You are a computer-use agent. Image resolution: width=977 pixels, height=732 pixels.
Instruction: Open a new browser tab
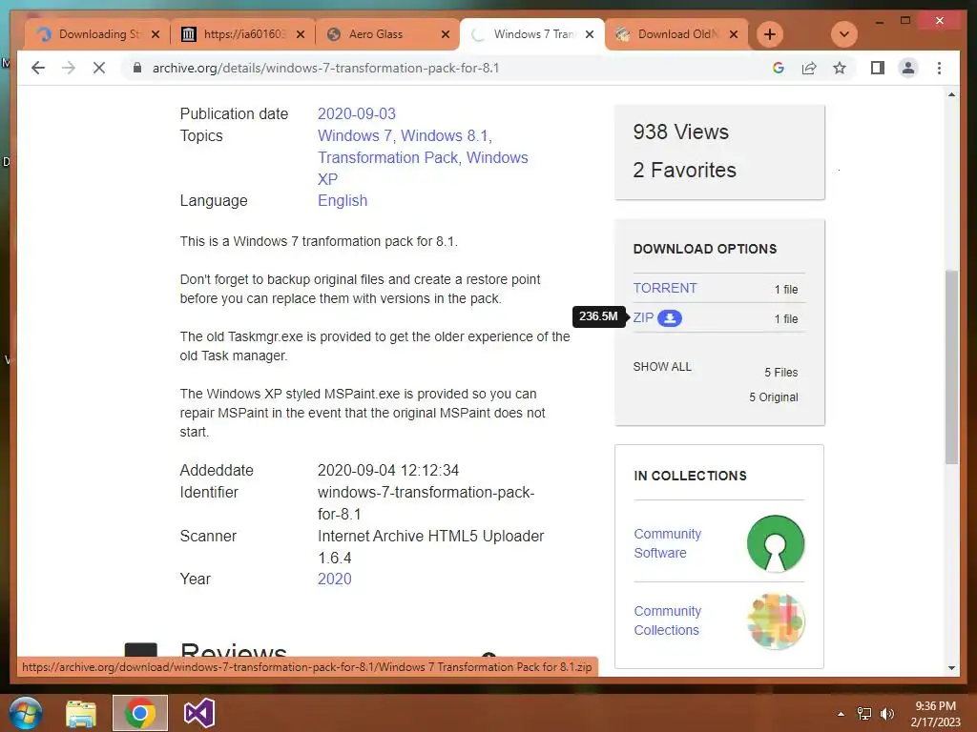770,34
